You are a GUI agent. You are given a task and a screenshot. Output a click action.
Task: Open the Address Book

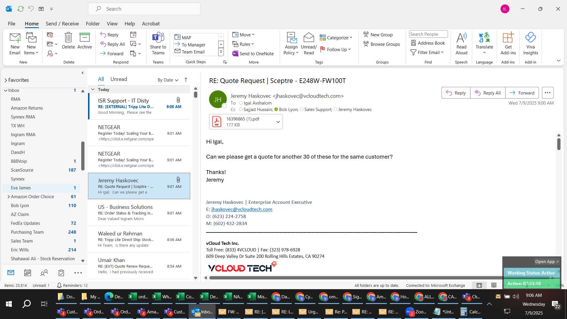[428, 43]
